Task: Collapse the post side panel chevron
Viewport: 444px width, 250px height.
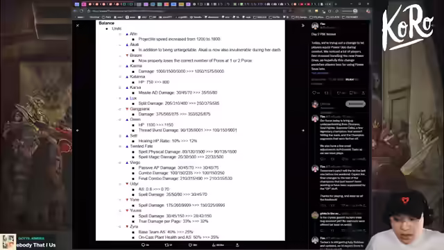Action: point(303,26)
